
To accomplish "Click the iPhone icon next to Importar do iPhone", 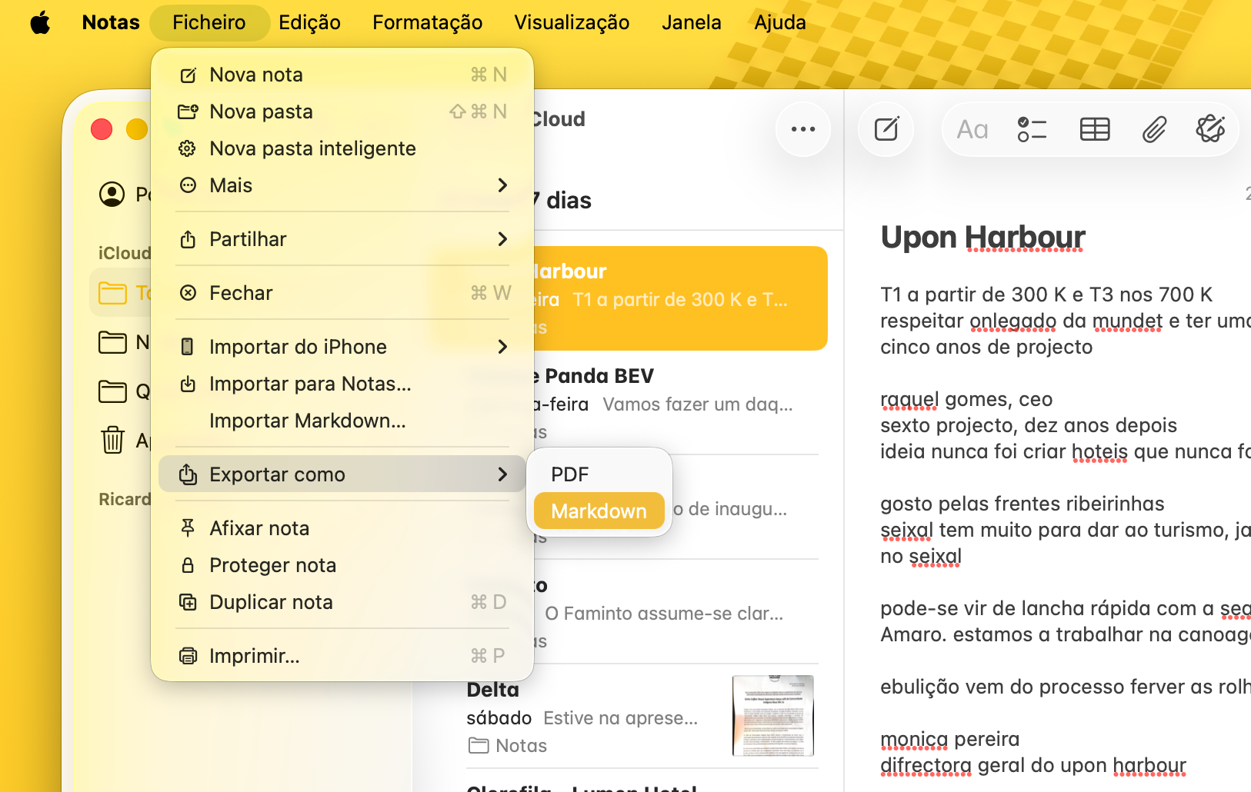I will pyautogui.click(x=188, y=347).
